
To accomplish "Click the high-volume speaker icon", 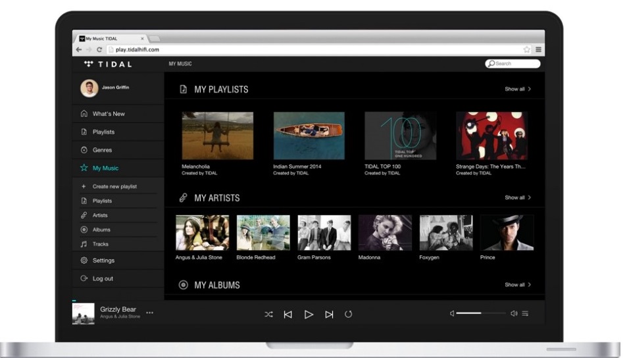I will tap(514, 313).
